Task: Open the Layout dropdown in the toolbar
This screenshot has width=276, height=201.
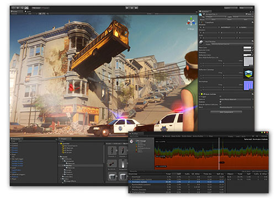Action: coord(246,8)
